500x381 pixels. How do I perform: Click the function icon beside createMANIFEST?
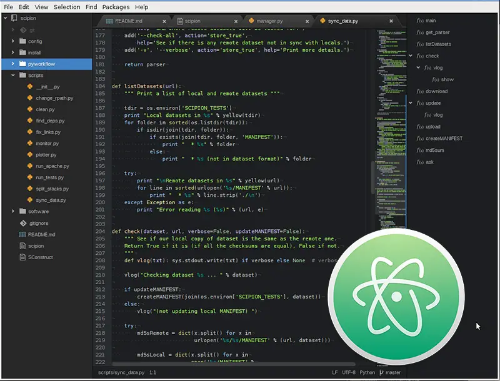tap(420, 138)
